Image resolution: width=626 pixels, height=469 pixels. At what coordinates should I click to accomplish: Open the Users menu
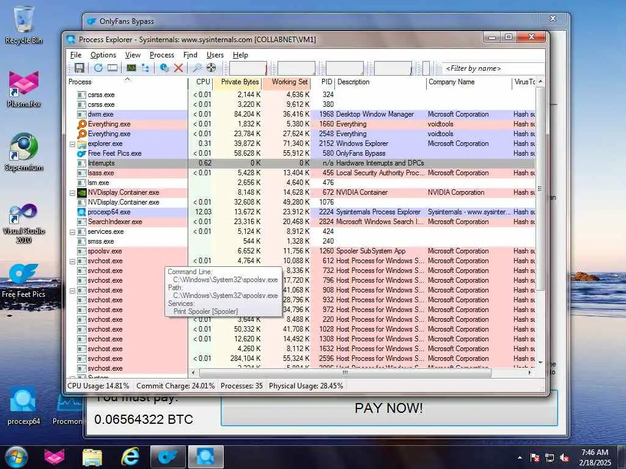tap(215, 55)
